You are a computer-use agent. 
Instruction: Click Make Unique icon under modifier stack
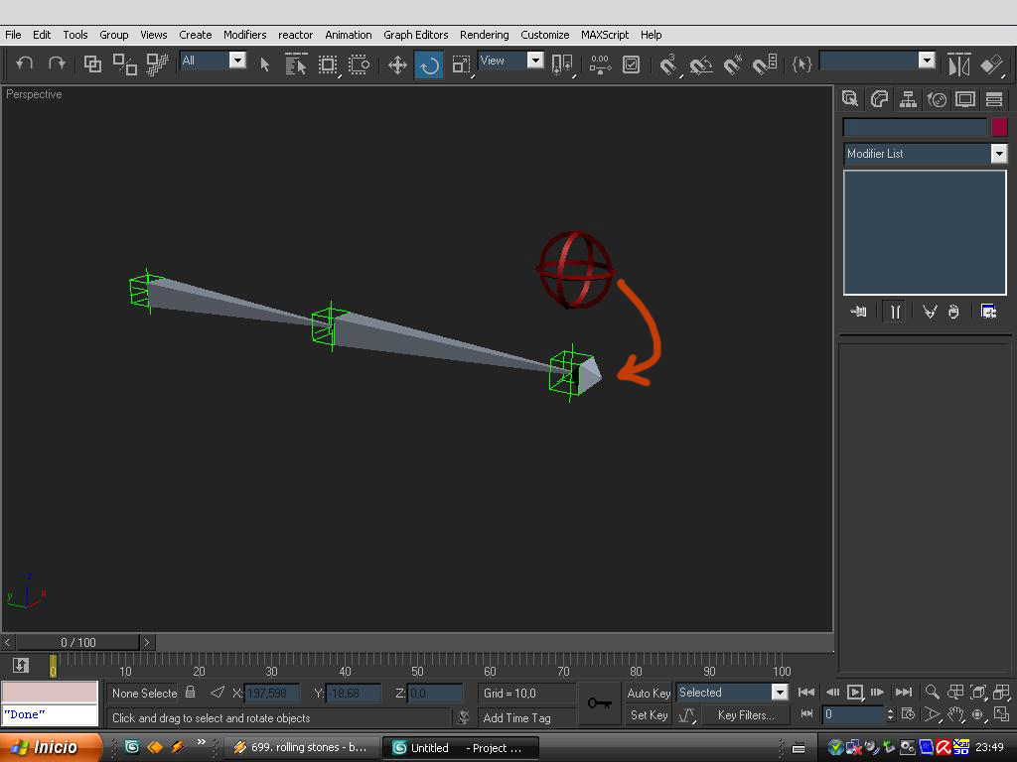930,312
